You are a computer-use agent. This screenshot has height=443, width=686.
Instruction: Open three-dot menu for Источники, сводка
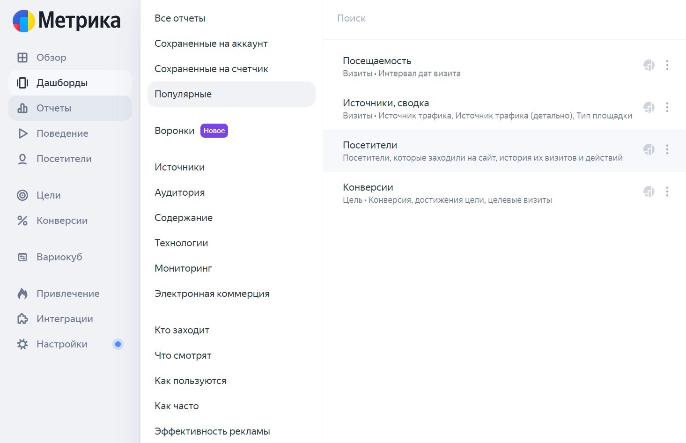click(667, 107)
